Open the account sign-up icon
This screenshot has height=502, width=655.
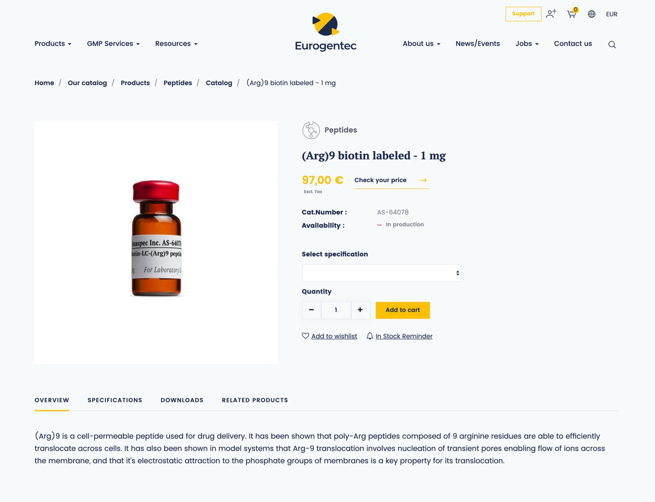point(551,14)
